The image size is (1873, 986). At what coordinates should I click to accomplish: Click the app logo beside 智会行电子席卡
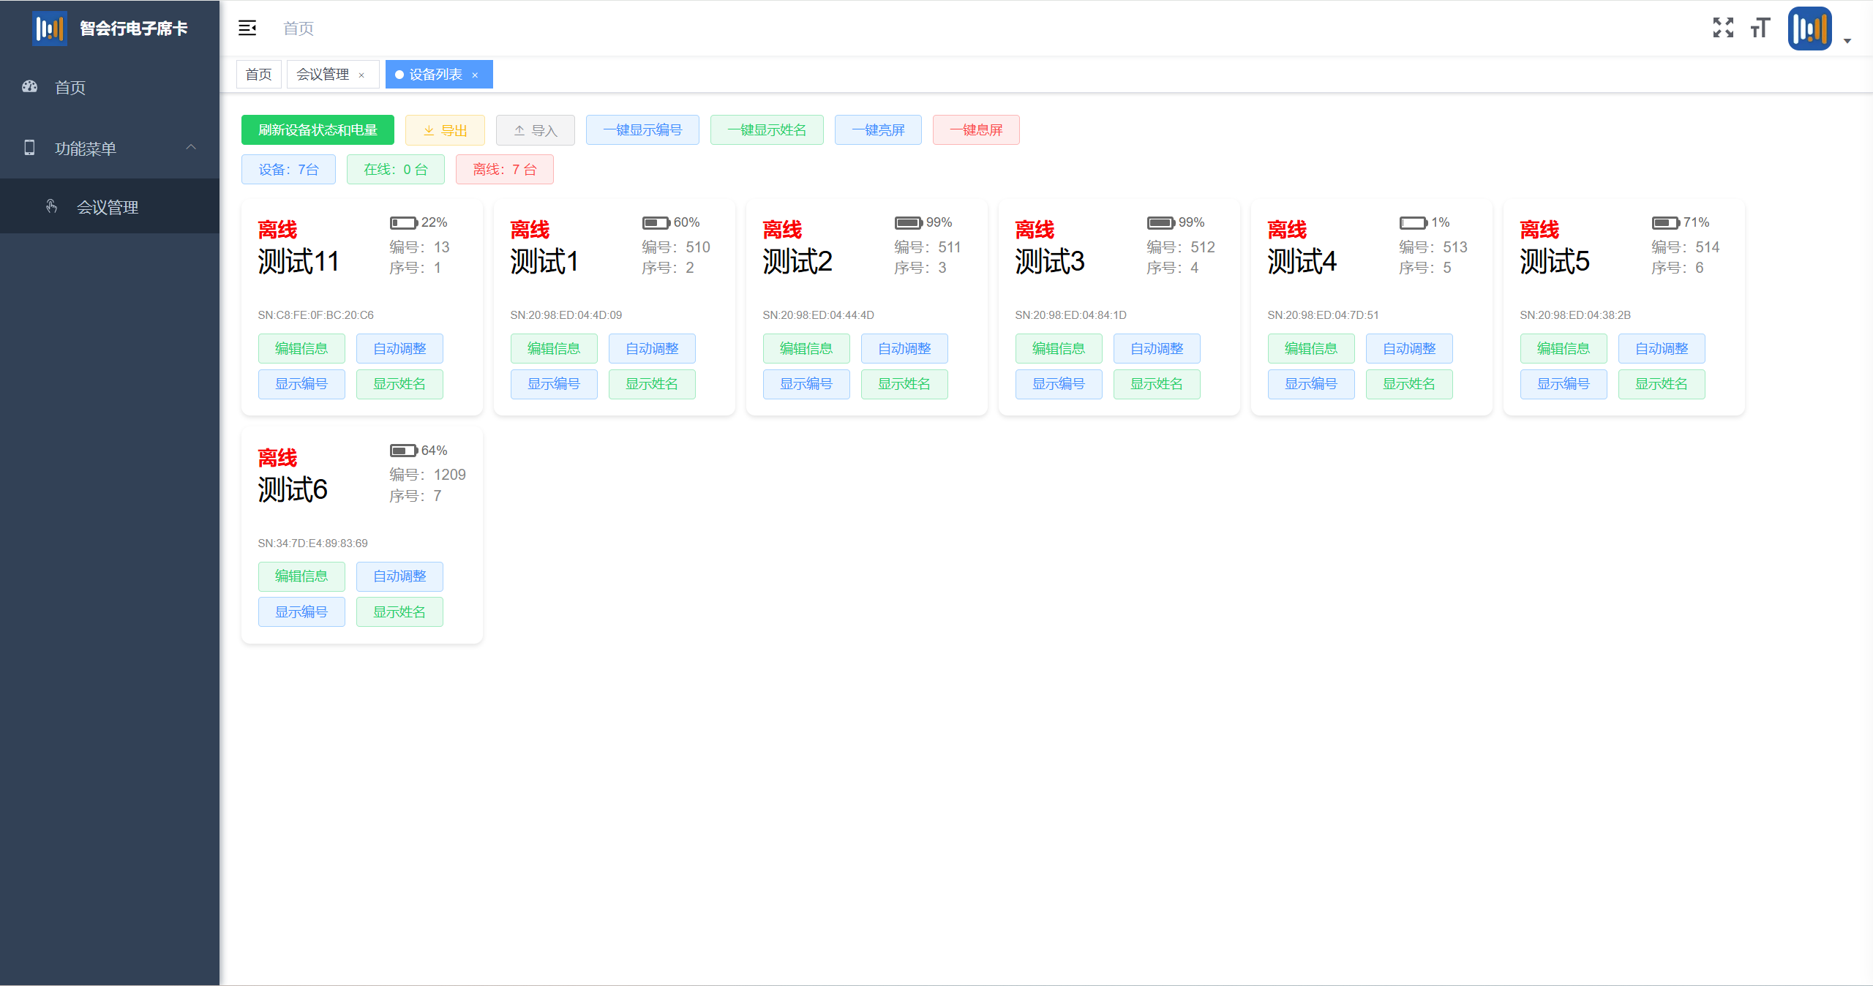49,29
